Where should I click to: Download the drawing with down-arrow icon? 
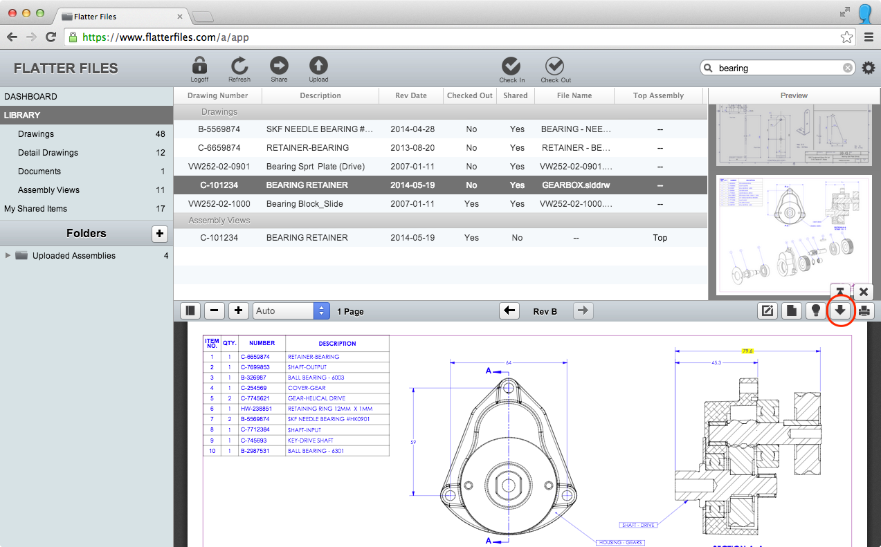(840, 311)
